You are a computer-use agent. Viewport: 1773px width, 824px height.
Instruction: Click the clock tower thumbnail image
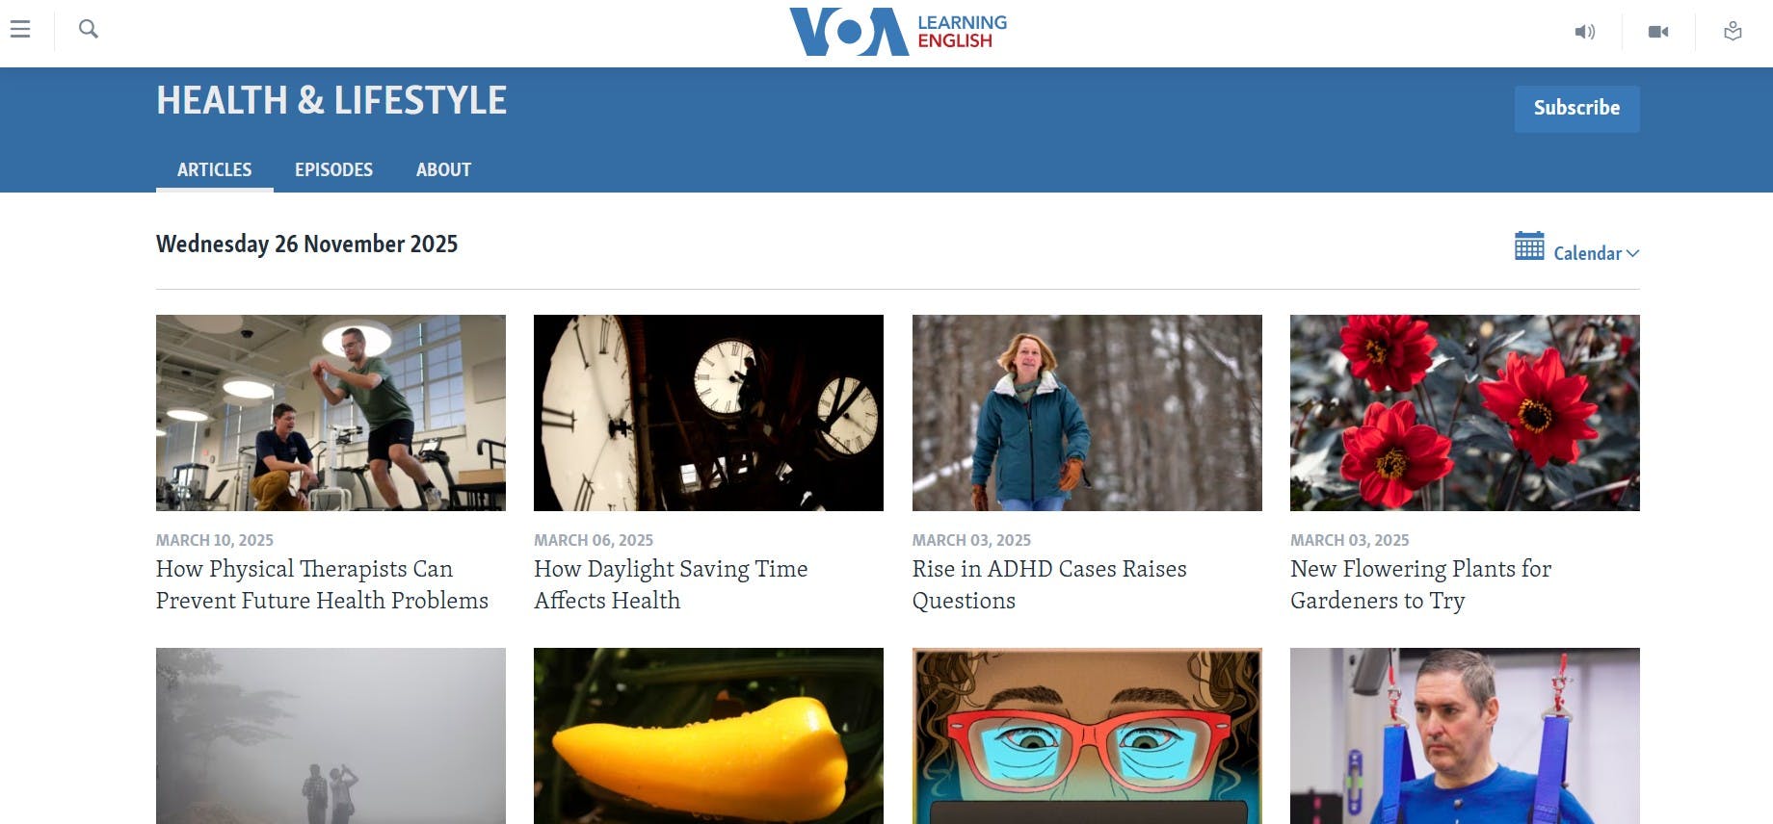(708, 413)
